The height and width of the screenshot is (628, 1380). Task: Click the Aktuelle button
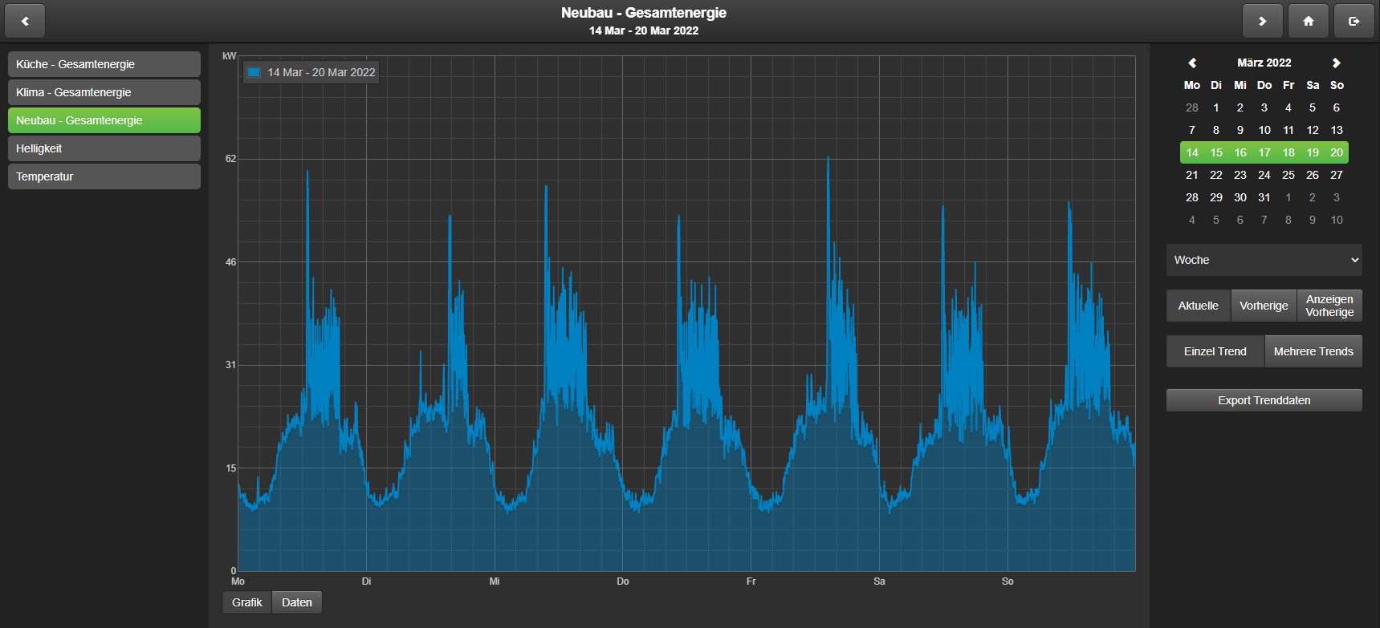coord(1199,306)
